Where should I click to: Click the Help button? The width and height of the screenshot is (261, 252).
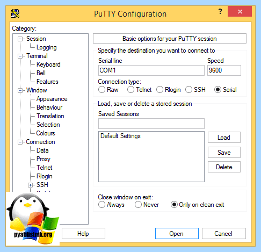[x=83, y=234]
